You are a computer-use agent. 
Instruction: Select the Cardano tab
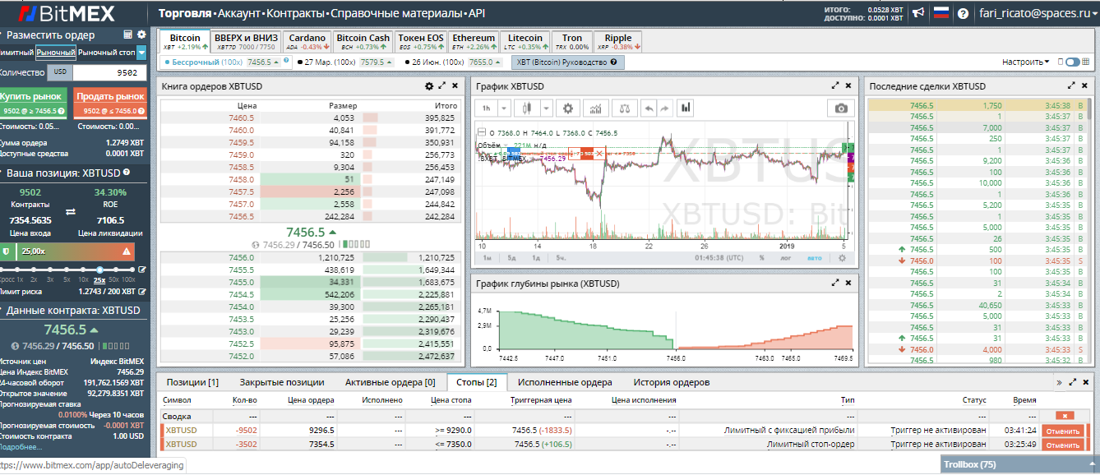click(x=307, y=42)
